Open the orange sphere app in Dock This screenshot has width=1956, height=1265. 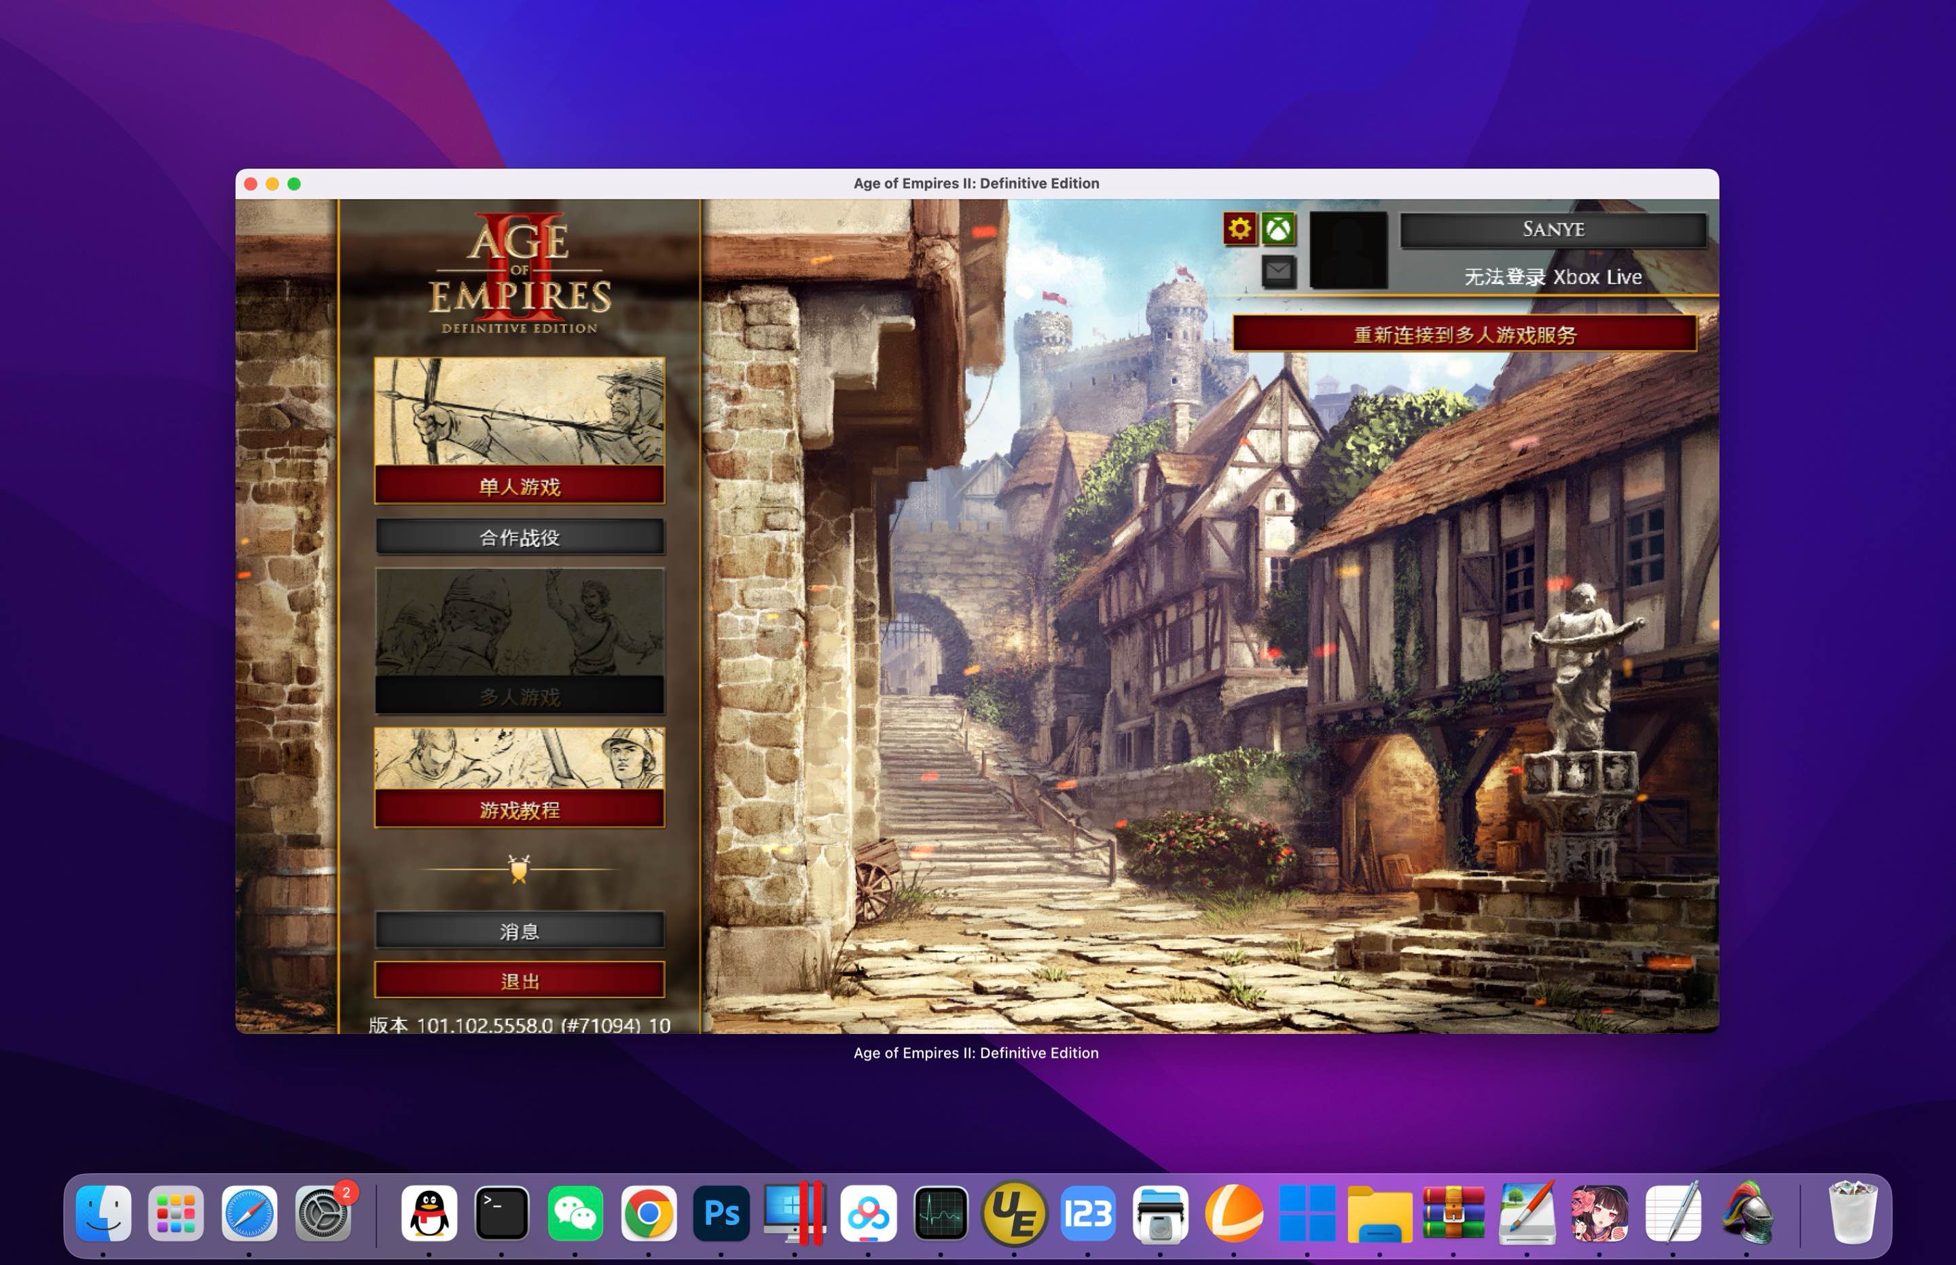(1233, 1213)
